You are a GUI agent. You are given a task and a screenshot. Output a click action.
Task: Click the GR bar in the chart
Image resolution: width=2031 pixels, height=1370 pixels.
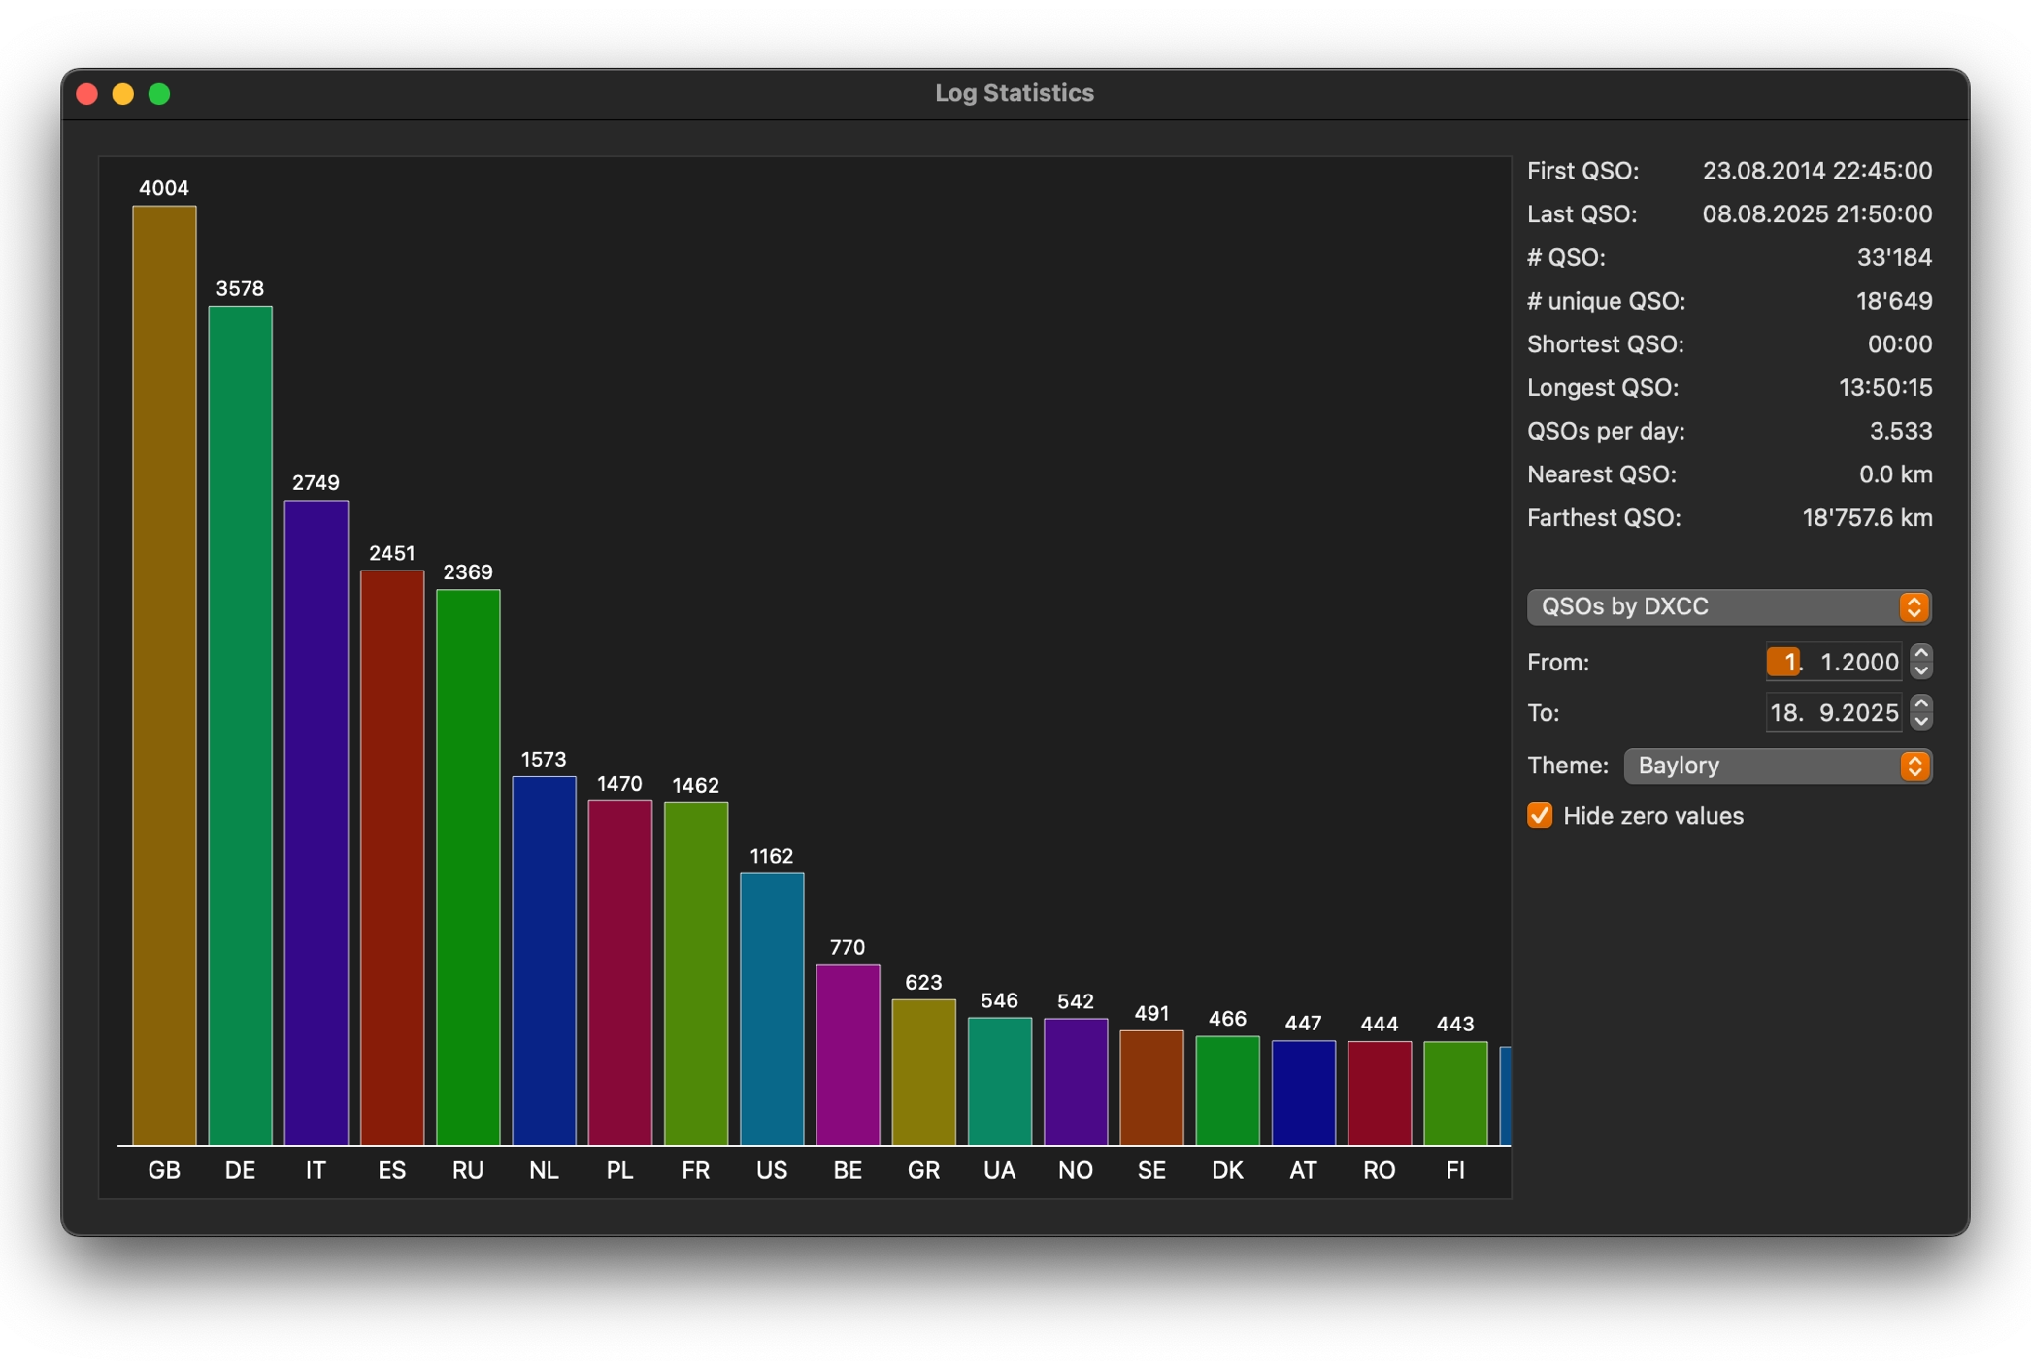[924, 1072]
